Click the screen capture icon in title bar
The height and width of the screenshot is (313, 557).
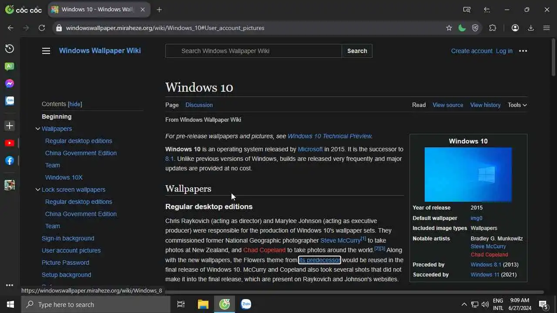click(467, 10)
